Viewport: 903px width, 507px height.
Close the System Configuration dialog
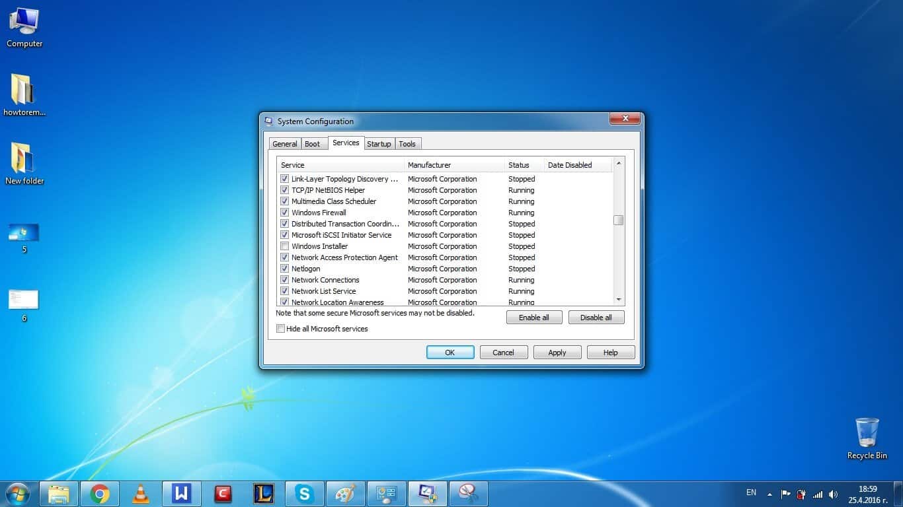click(x=624, y=119)
